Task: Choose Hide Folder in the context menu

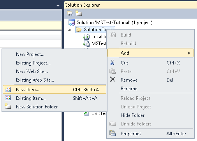Action: tap(150, 115)
